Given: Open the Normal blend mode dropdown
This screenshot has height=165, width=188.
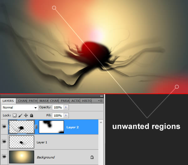Looking at the screenshot, I should [x=20, y=107].
